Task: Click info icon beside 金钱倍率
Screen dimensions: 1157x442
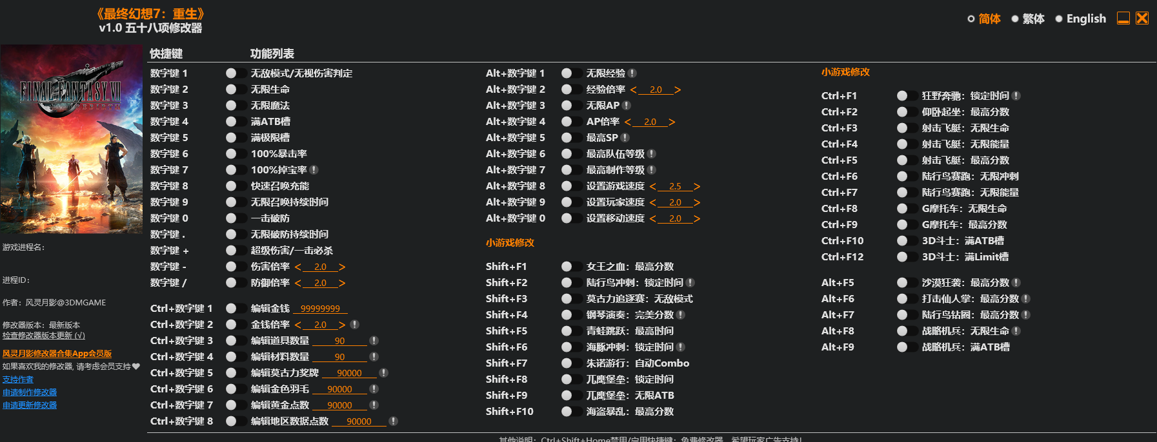Action: pos(354,325)
